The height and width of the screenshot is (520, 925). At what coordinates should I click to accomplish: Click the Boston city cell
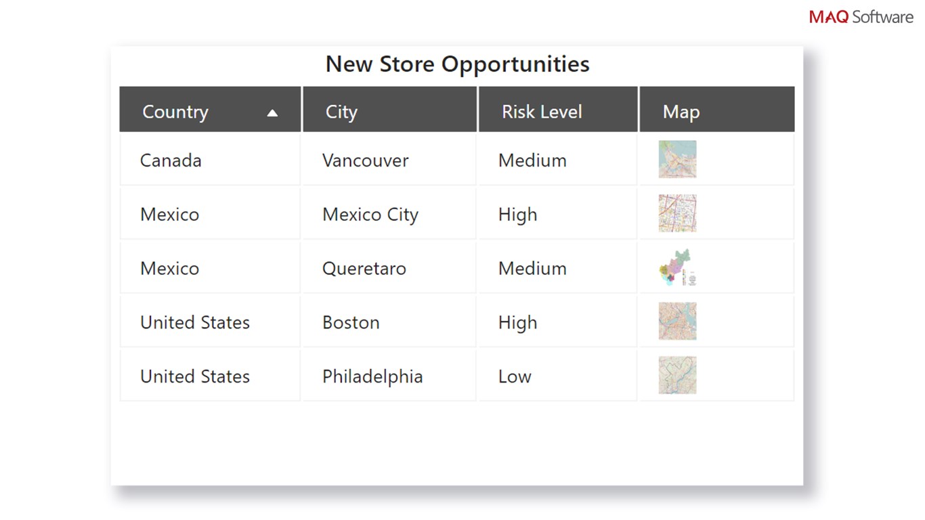coord(351,322)
